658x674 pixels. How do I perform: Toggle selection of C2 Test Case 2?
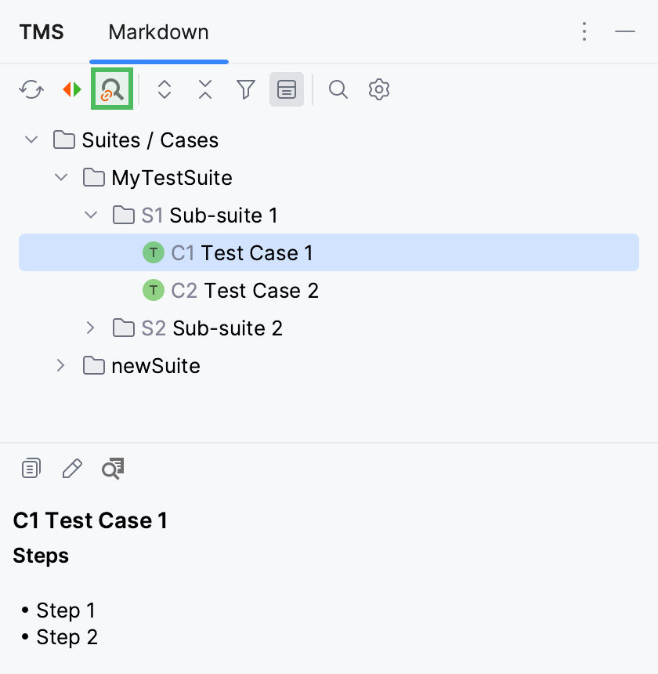click(x=244, y=290)
